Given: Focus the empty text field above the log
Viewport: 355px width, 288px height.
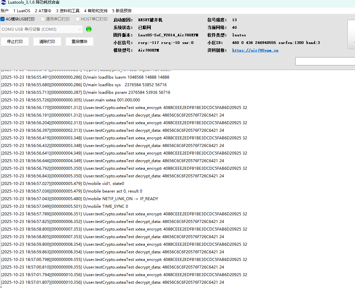Looking at the screenshot, I should pyautogui.click(x=325, y=61).
